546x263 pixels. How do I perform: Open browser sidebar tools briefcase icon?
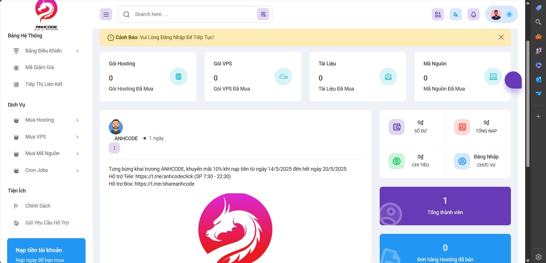tap(538, 37)
